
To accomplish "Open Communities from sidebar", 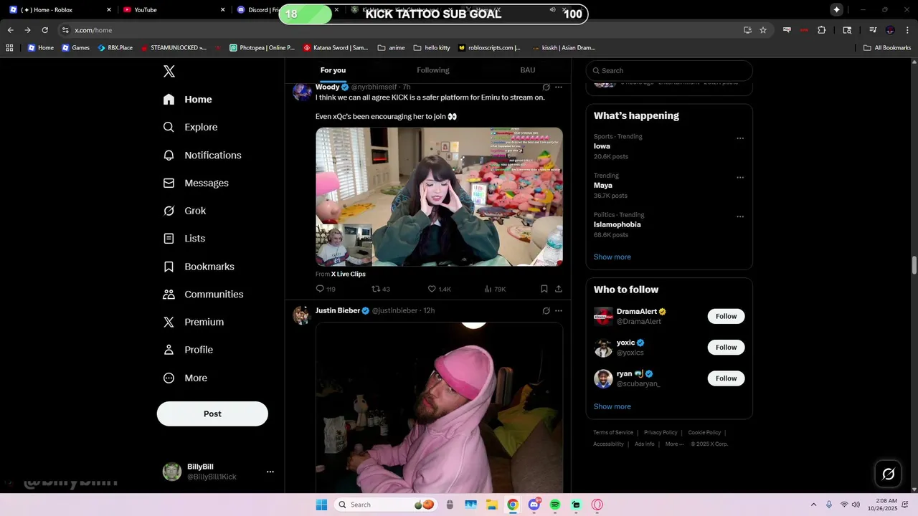I will [203, 295].
